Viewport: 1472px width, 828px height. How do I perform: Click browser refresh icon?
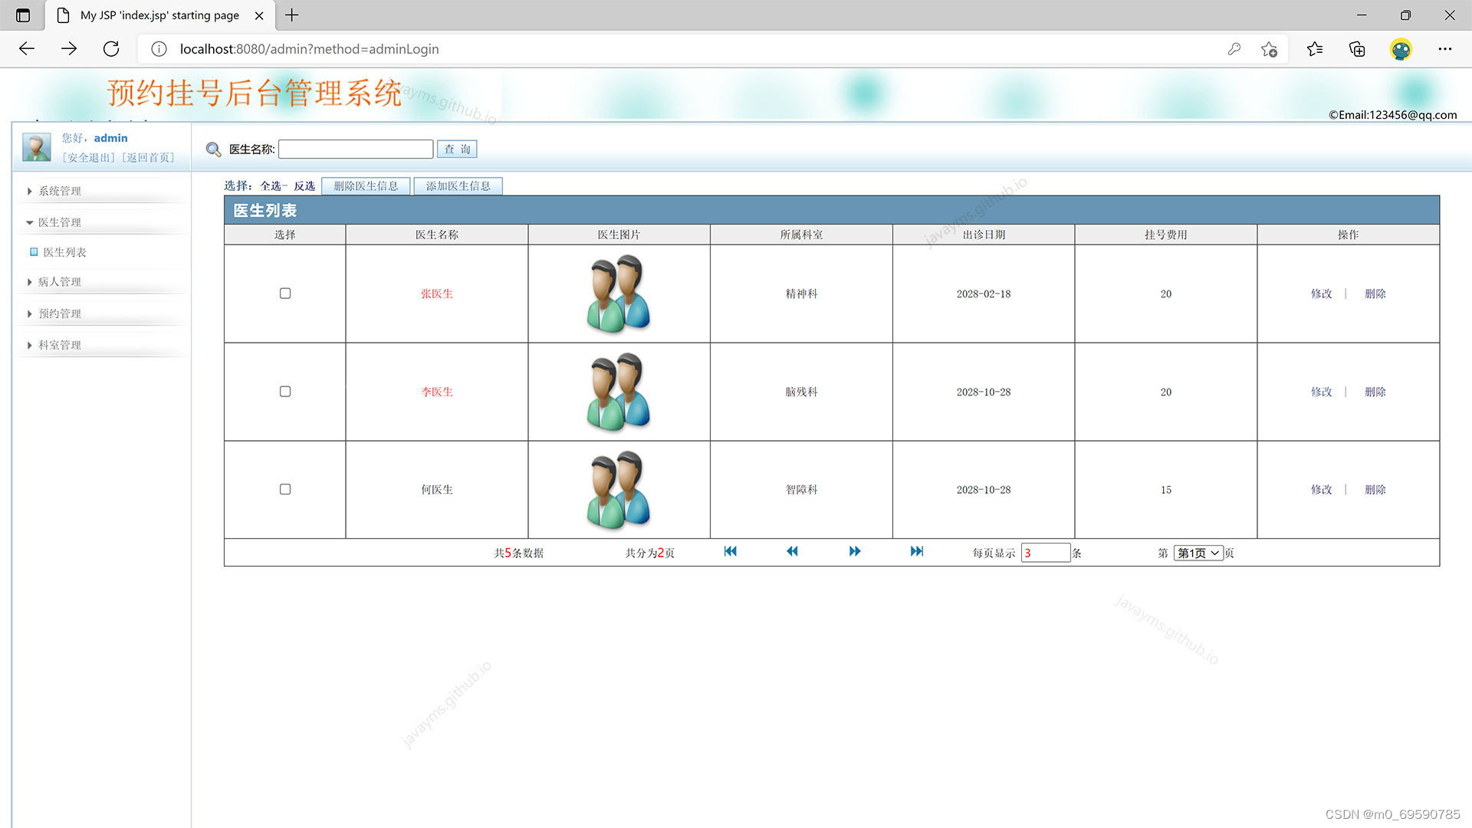click(x=111, y=49)
